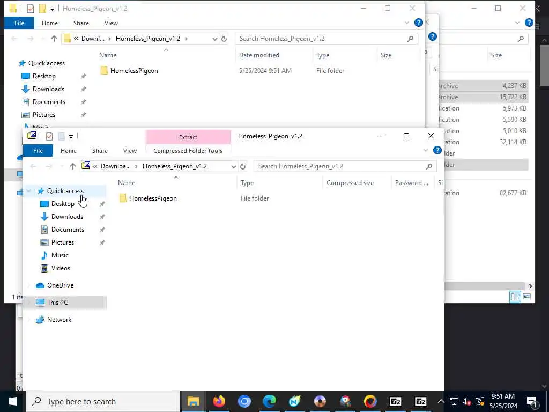Open Microsoft Edge on the taskbar
This screenshot has height=412, width=549.
(x=270, y=401)
